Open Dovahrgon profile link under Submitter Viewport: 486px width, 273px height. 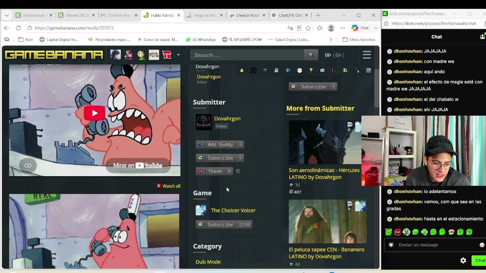pos(227,118)
